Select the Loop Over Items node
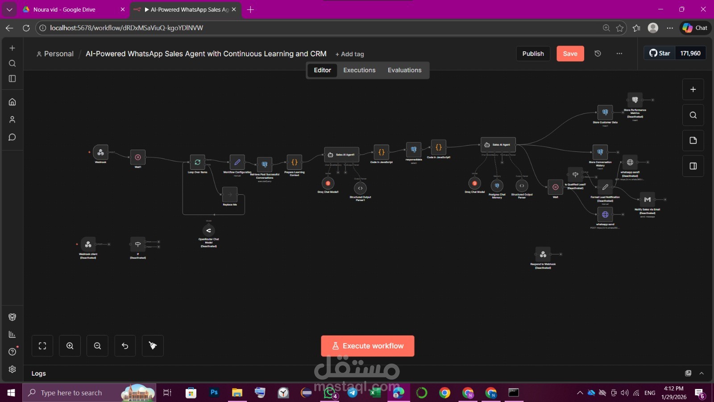The width and height of the screenshot is (714, 402). [x=197, y=162]
